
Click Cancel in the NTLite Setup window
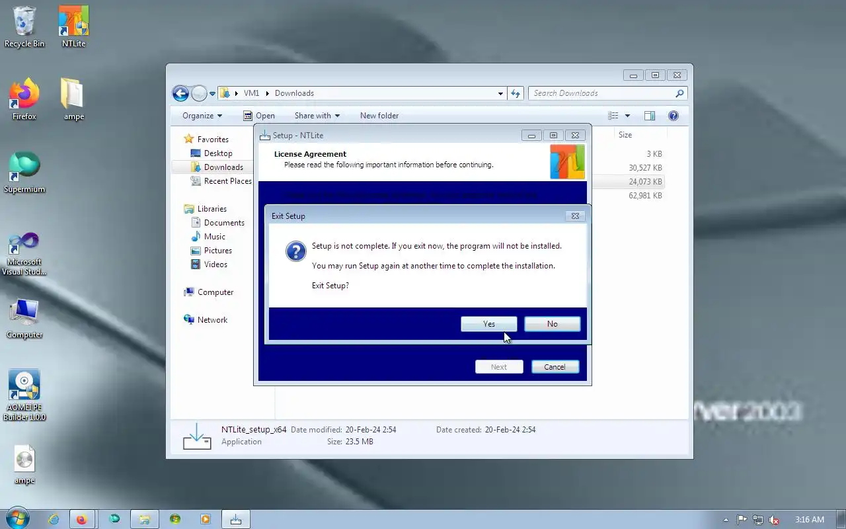(x=555, y=367)
